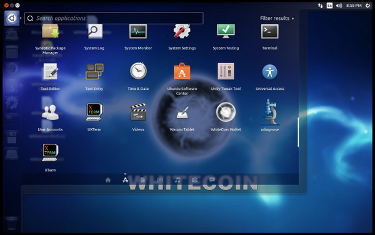This screenshot has width=375, height=235.
Task: Open User Accounts
Action: point(50,112)
